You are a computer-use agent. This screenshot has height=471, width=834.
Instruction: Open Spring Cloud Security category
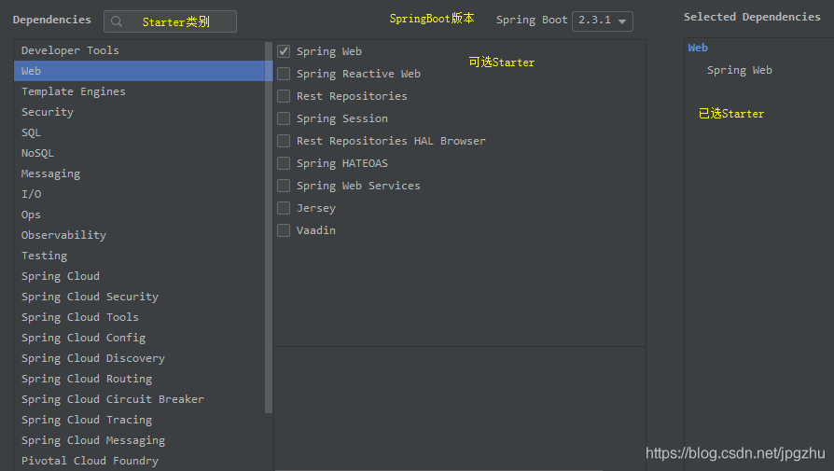(139, 297)
